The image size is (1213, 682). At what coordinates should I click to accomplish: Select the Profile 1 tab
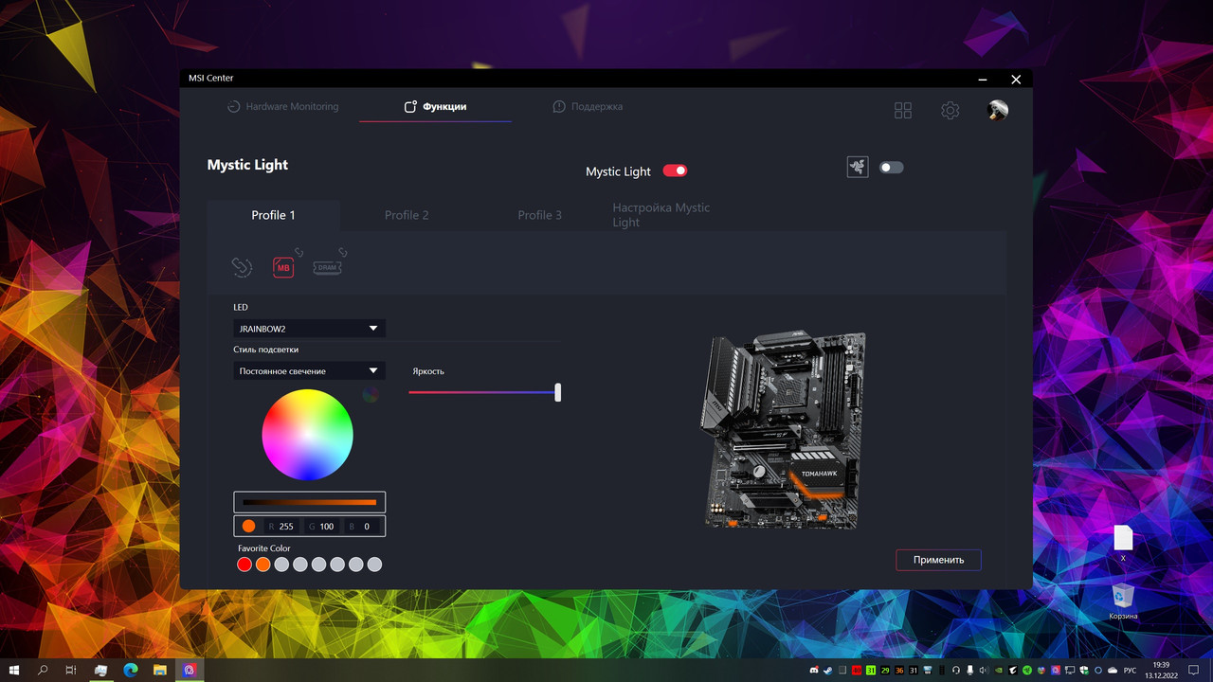(273, 215)
